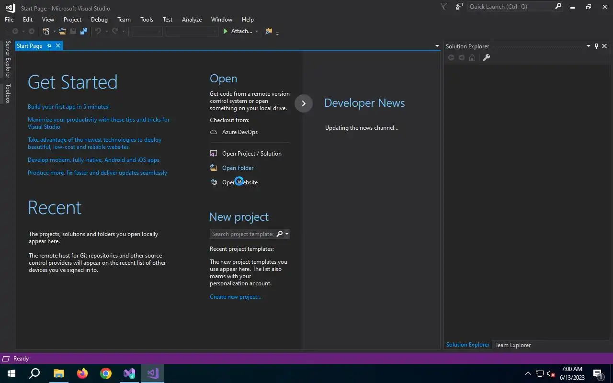Click the Find in Files toolbar icon
This screenshot has width=613, height=383.
pyautogui.click(x=269, y=31)
